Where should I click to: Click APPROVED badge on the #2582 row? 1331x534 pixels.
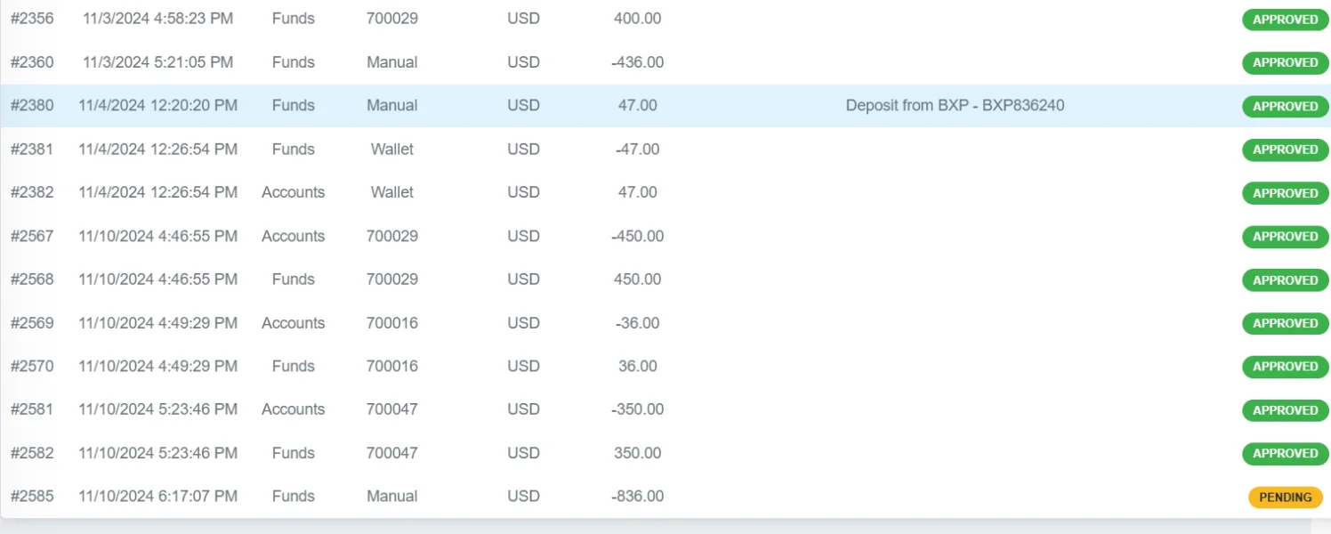tap(1285, 454)
